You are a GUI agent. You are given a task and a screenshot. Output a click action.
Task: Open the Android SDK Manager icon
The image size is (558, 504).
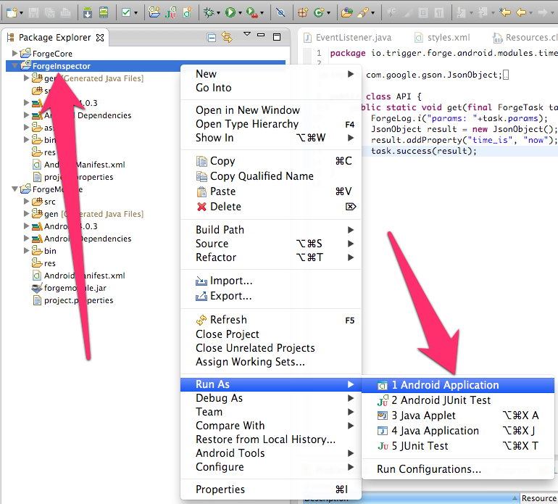[88, 13]
